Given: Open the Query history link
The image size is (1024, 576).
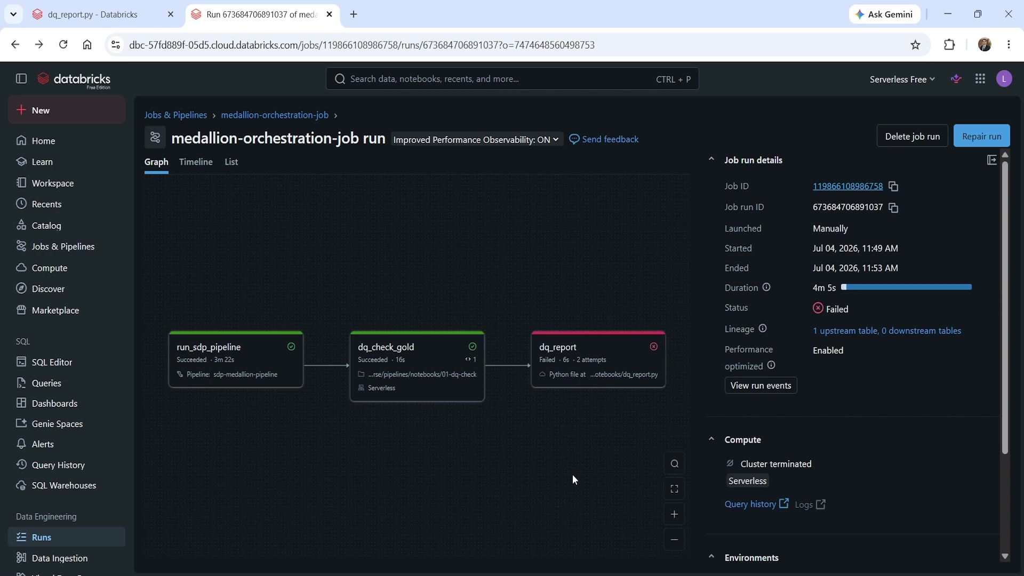Looking at the screenshot, I should (x=756, y=504).
